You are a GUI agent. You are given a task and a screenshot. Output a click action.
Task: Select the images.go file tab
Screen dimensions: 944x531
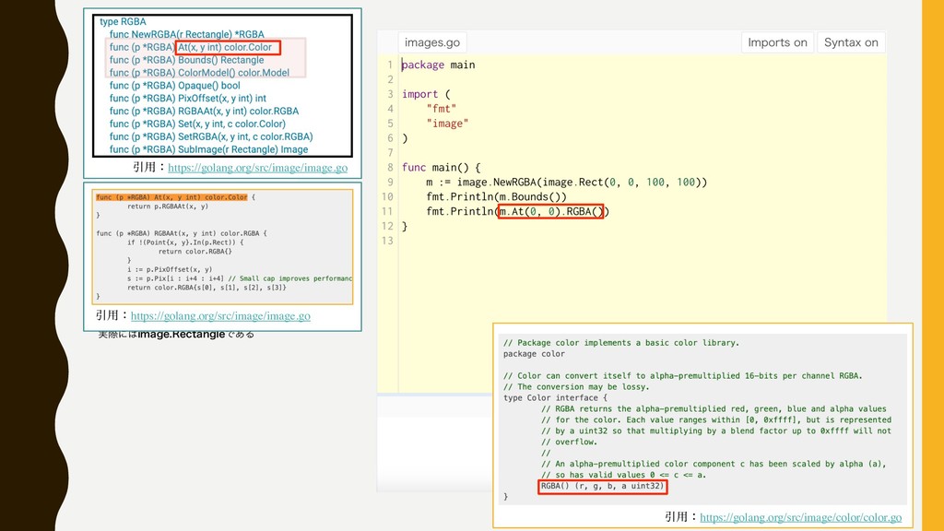click(432, 42)
